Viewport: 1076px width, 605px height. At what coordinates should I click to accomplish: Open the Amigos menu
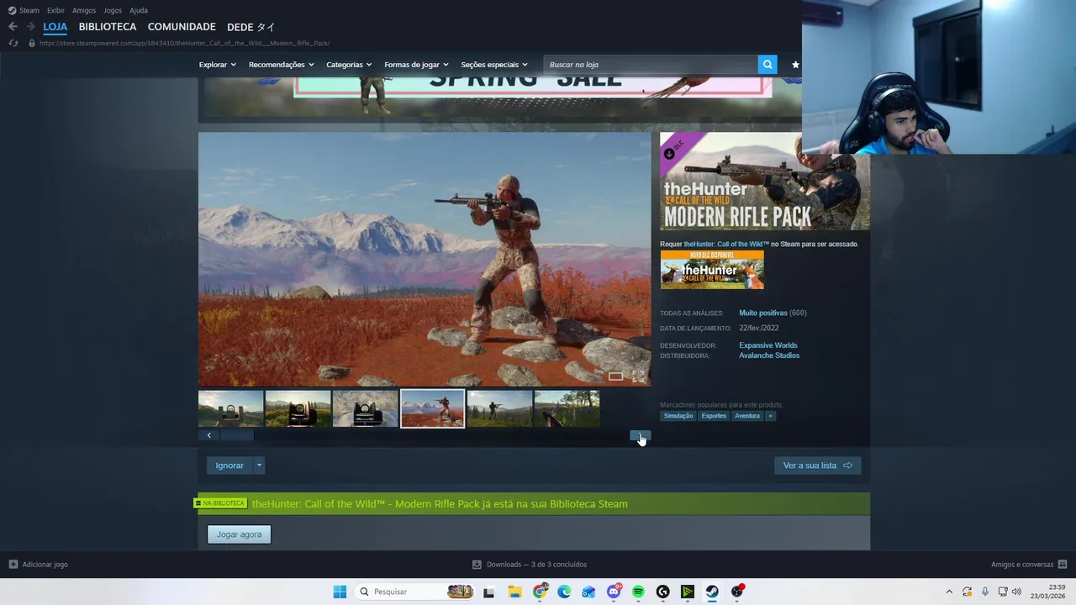[84, 10]
